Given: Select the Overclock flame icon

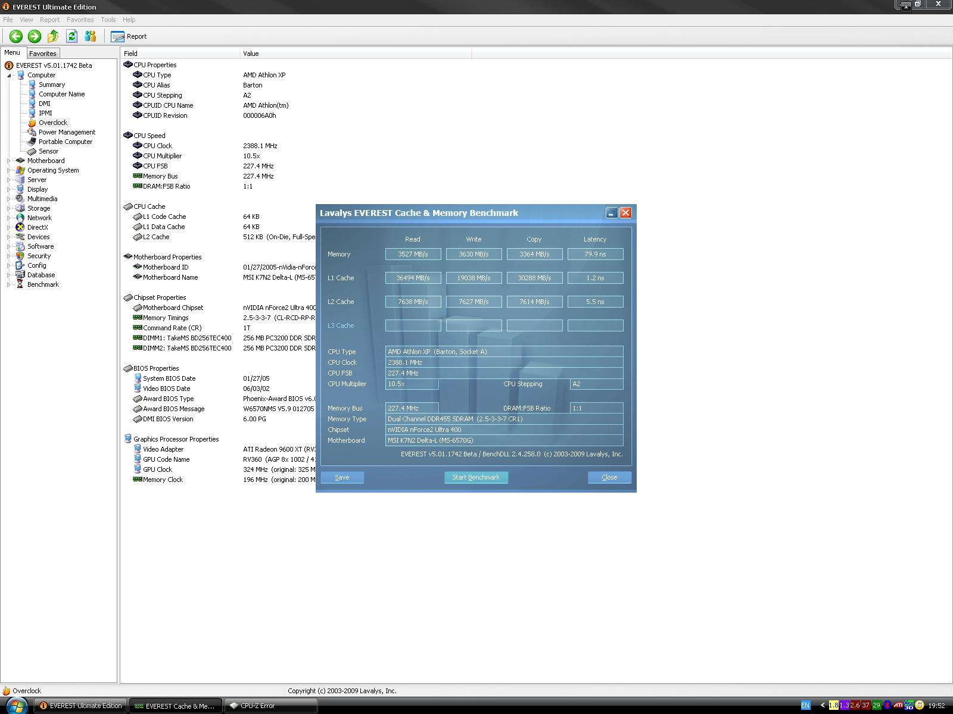Looking at the screenshot, I should [32, 123].
